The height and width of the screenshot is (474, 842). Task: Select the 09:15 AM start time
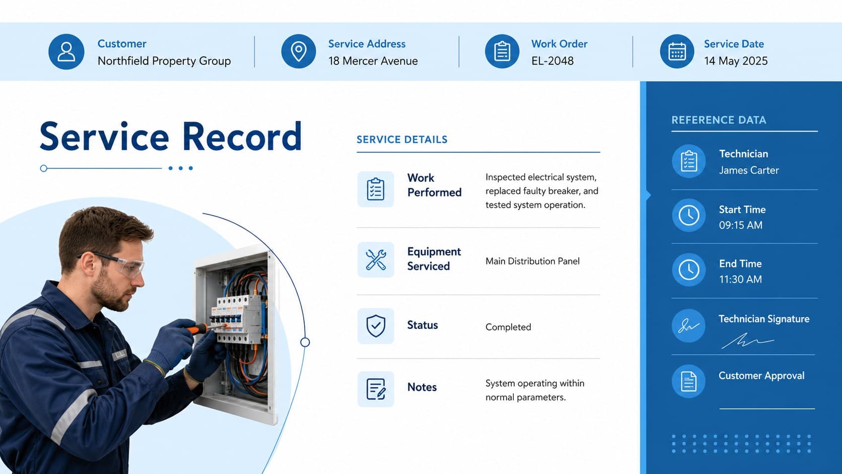[740, 225]
